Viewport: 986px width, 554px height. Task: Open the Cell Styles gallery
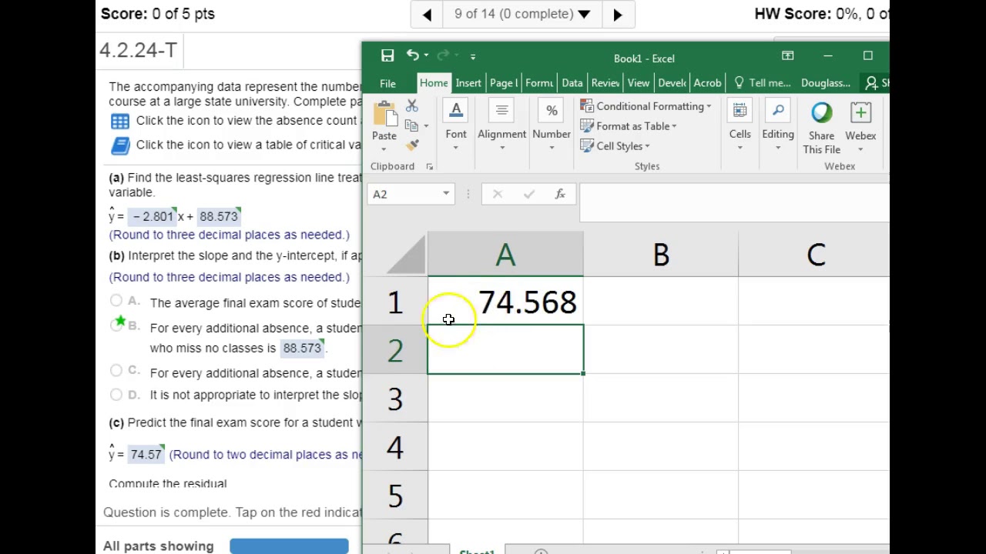click(x=615, y=146)
